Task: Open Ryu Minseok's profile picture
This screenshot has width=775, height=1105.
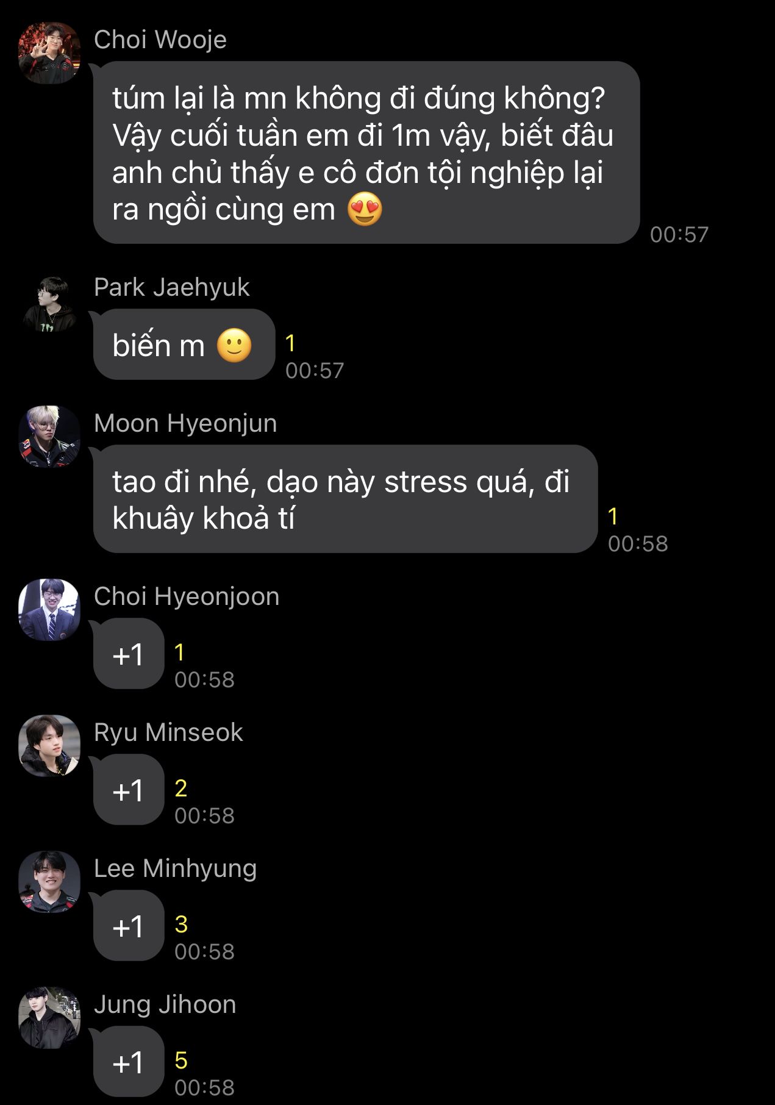Action: pyautogui.click(x=49, y=746)
